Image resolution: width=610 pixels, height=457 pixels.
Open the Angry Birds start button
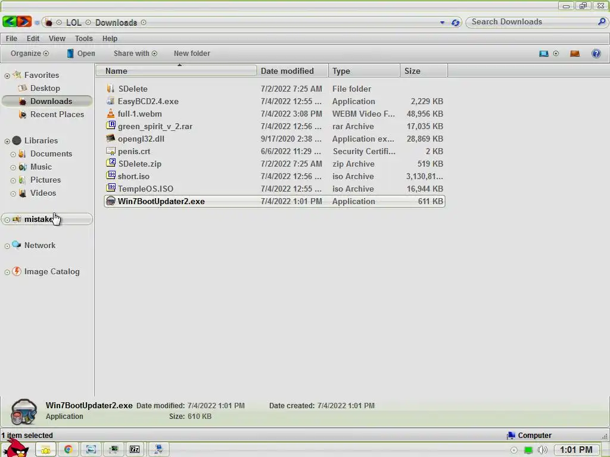(x=16, y=449)
